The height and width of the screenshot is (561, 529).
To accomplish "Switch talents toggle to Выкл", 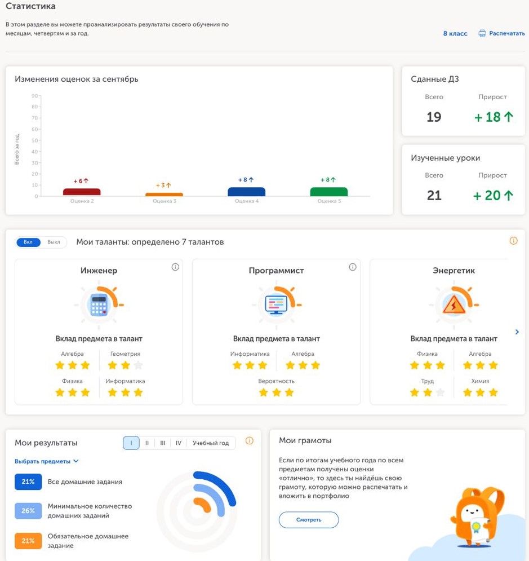I will tap(54, 242).
